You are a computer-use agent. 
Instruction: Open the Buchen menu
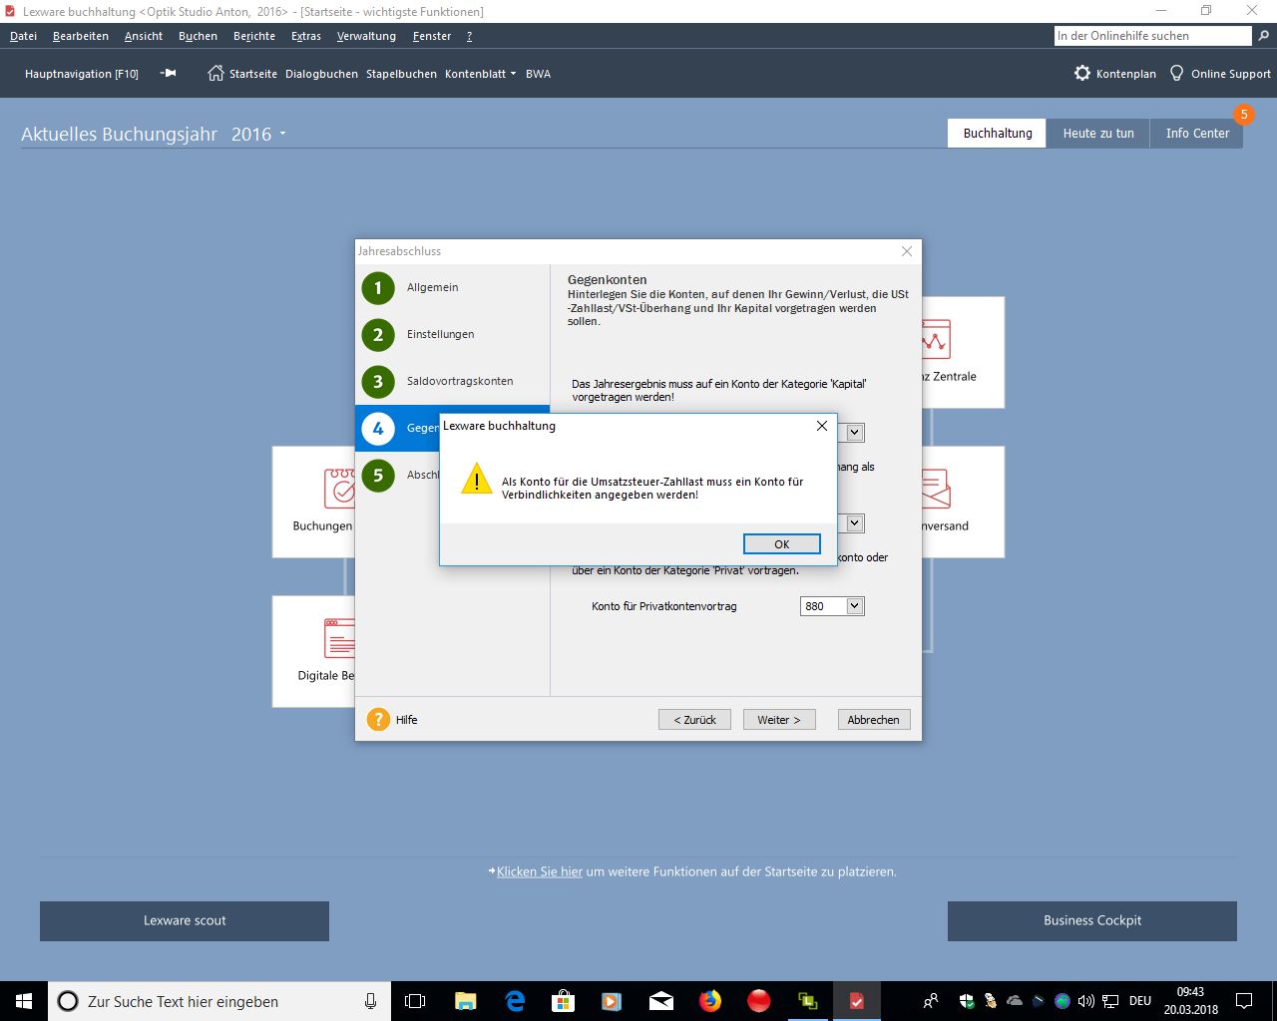(x=198, y=36)
